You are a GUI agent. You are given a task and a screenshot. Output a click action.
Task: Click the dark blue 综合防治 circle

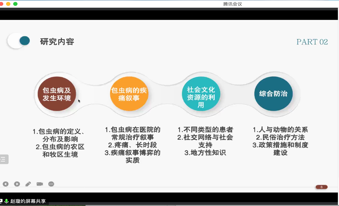(273, 94)
